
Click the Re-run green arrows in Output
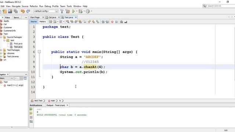(31, 109)
